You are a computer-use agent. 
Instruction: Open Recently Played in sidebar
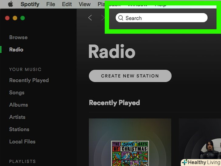click(29, 80)
